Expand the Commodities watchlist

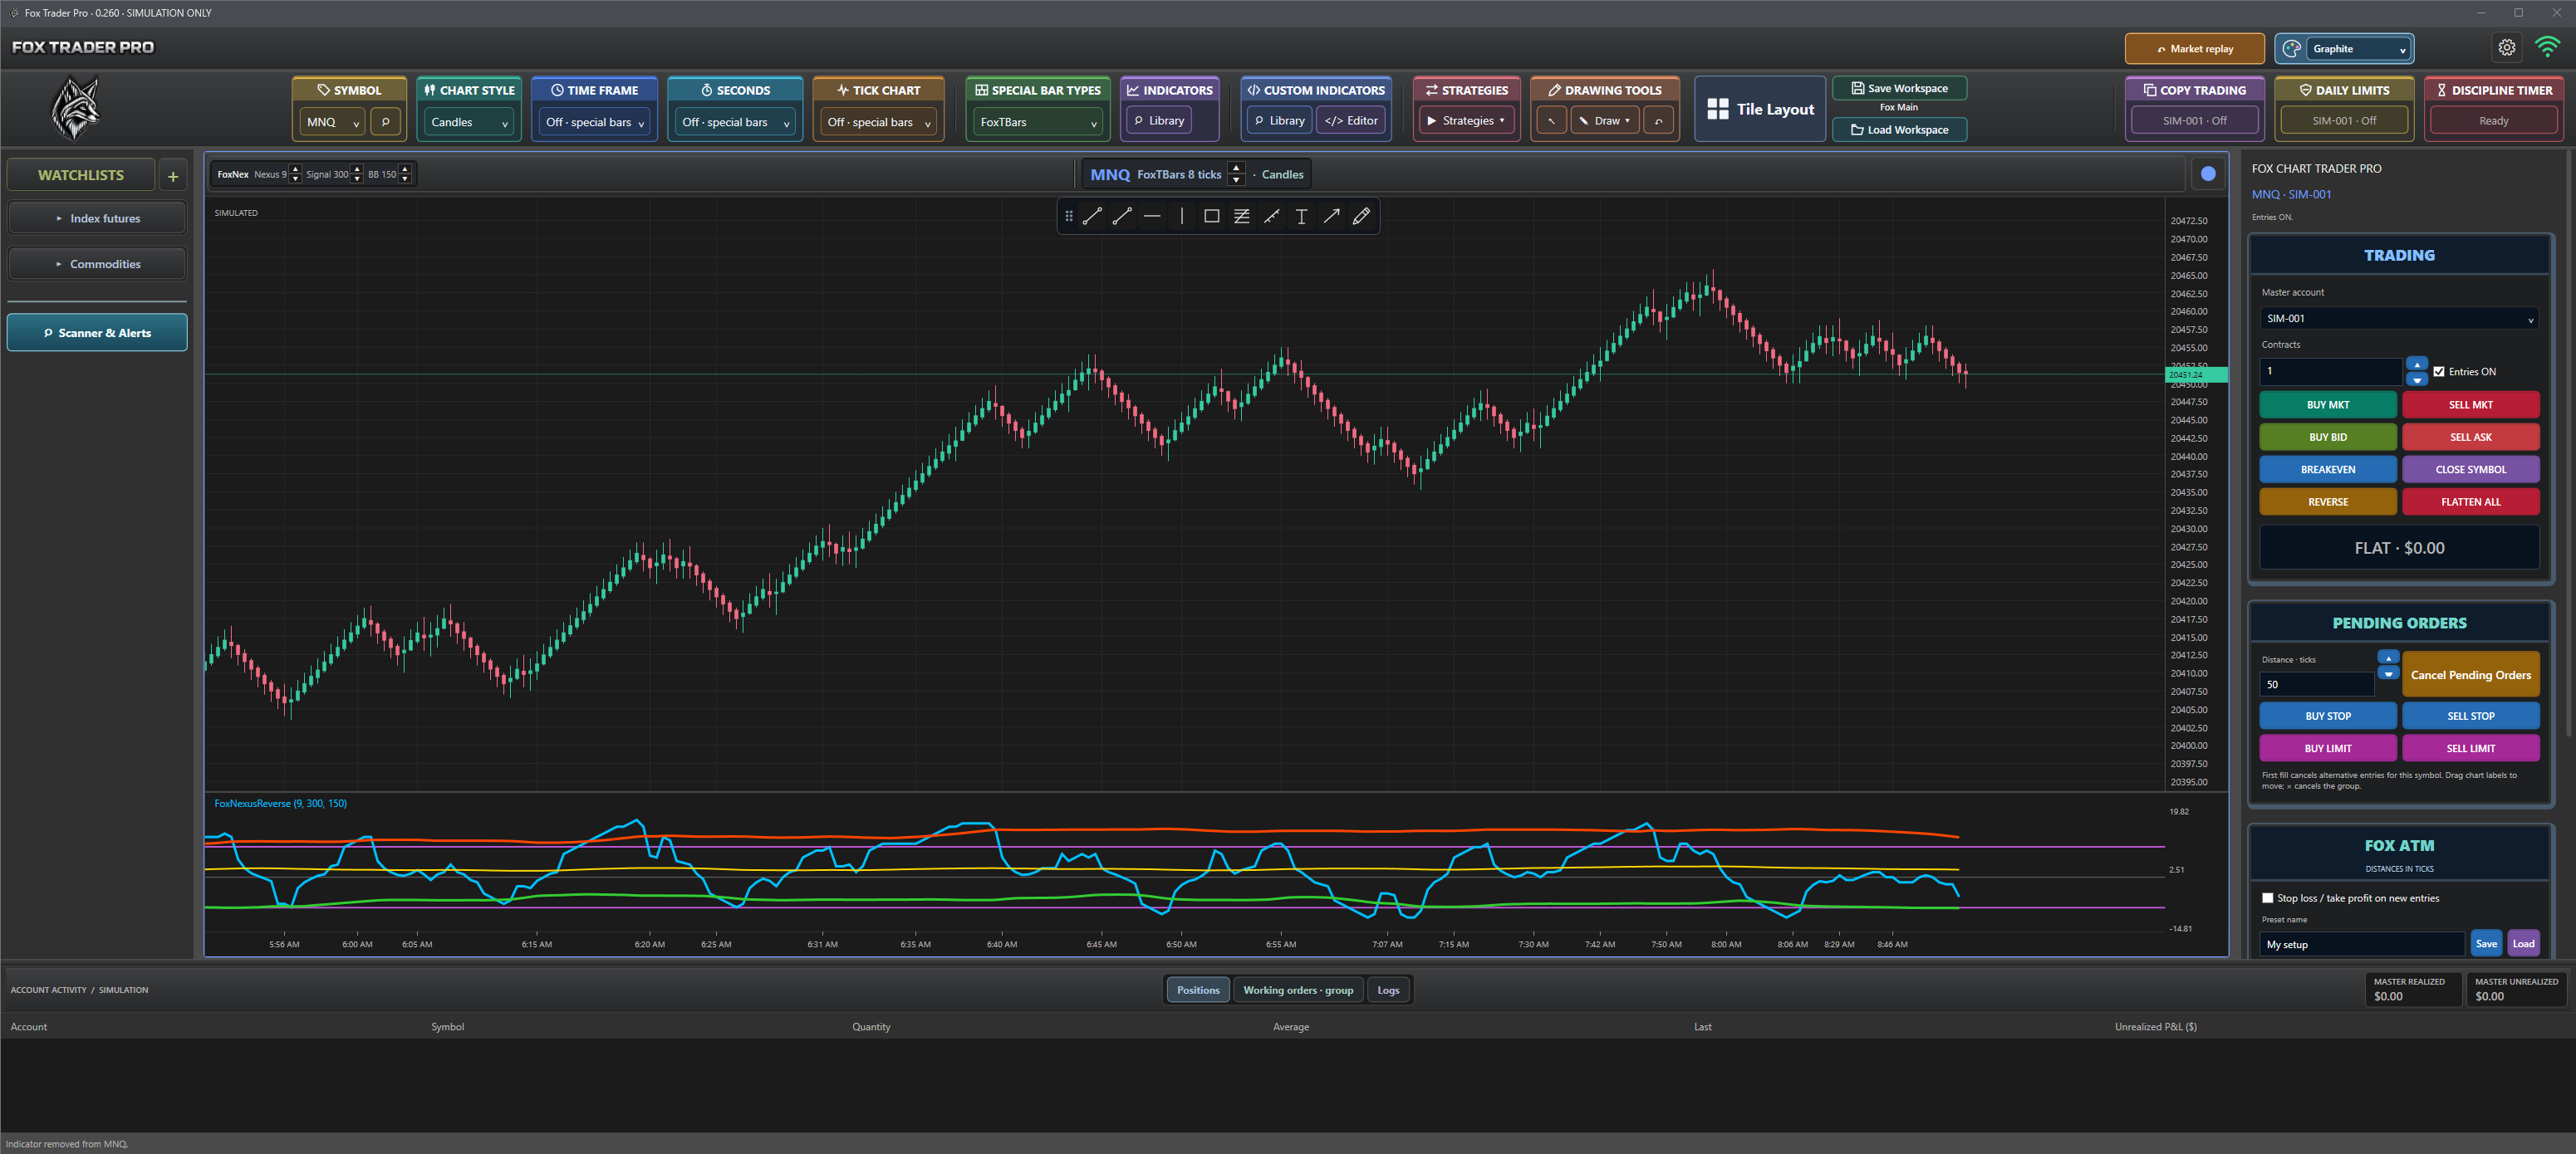(x=97, y=265)
